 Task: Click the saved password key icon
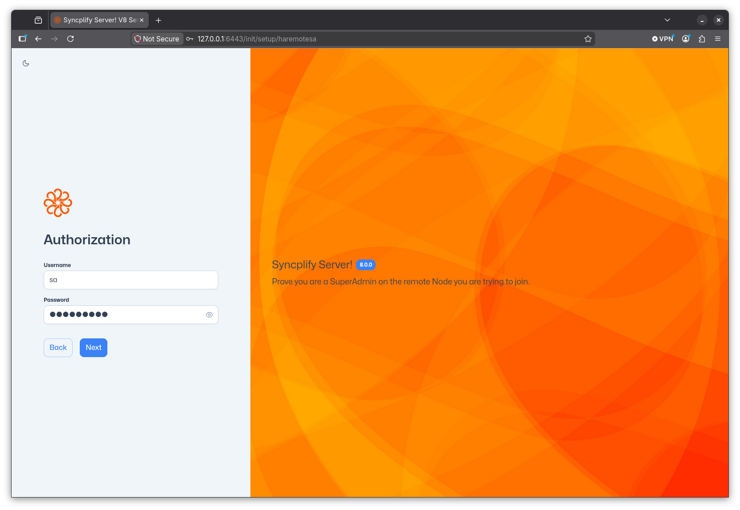tap(190, 39)
